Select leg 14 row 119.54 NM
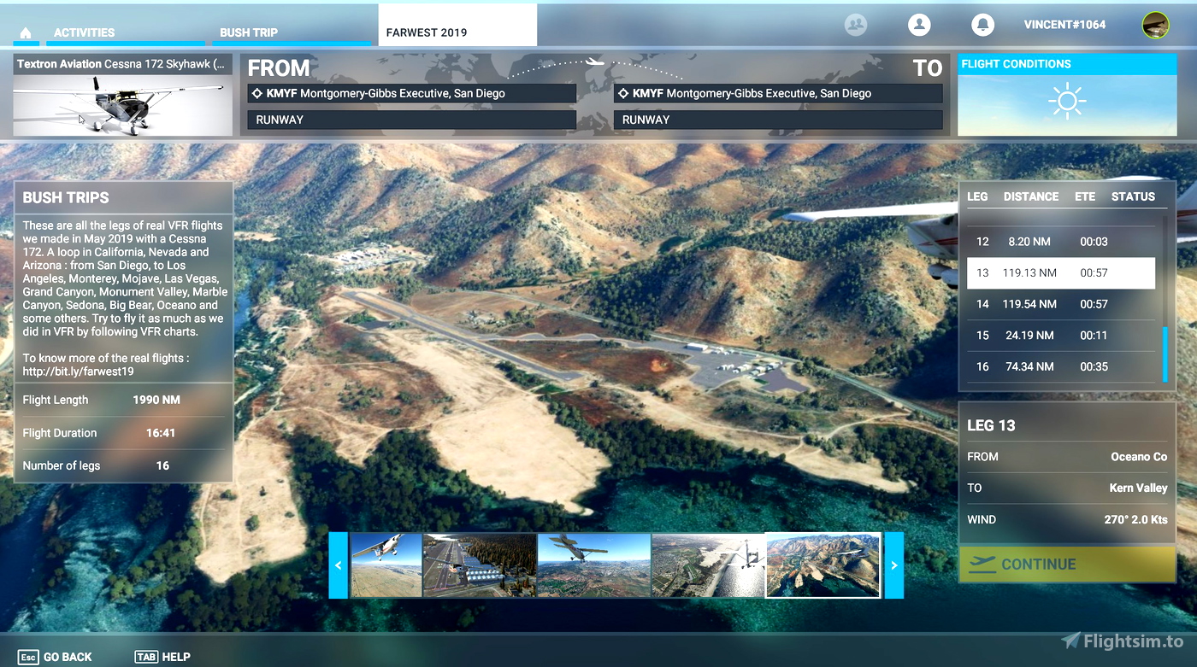This screenshot has height=667, width=1197. coord(1061,304)
